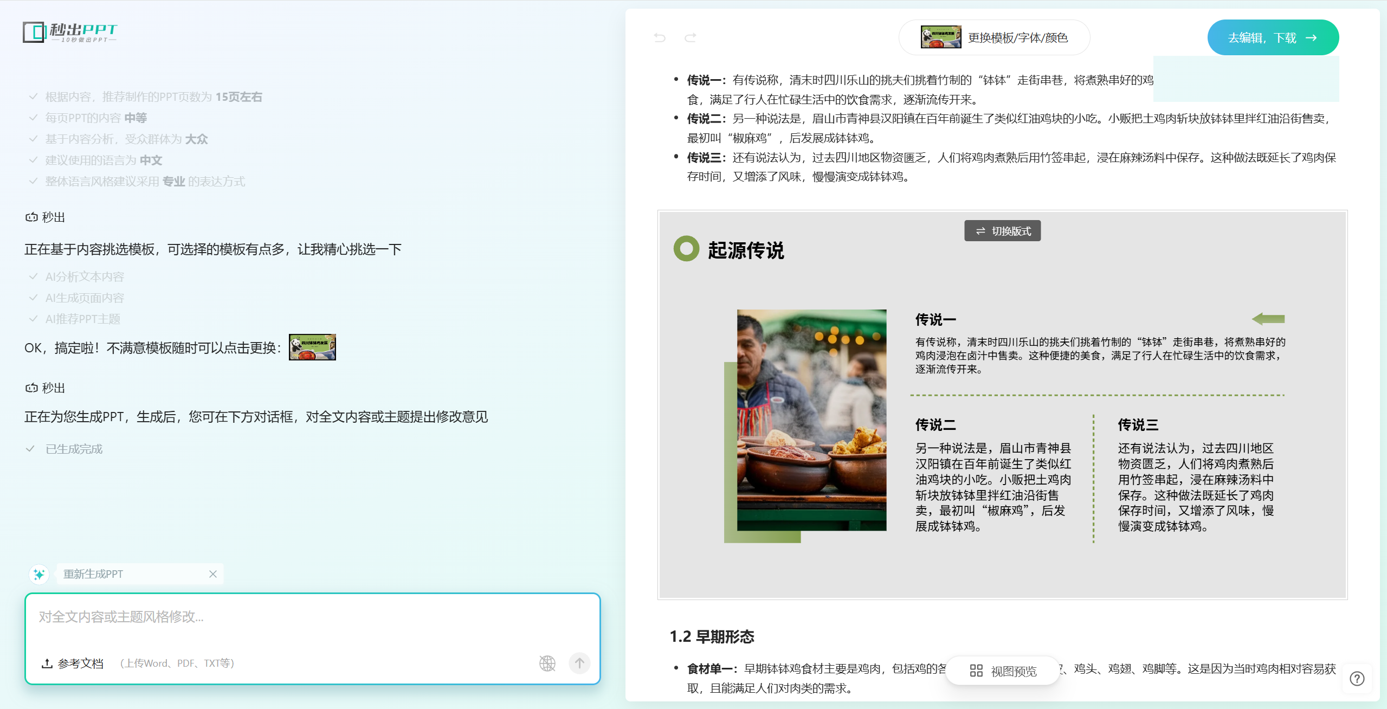Click panda template thumbnail in chat
This screenshot has width=1387, height=709.
[312, 347]
